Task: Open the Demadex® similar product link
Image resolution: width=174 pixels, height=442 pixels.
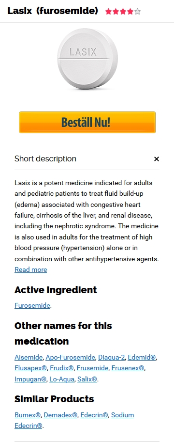Action: click(x=60, y=415)
